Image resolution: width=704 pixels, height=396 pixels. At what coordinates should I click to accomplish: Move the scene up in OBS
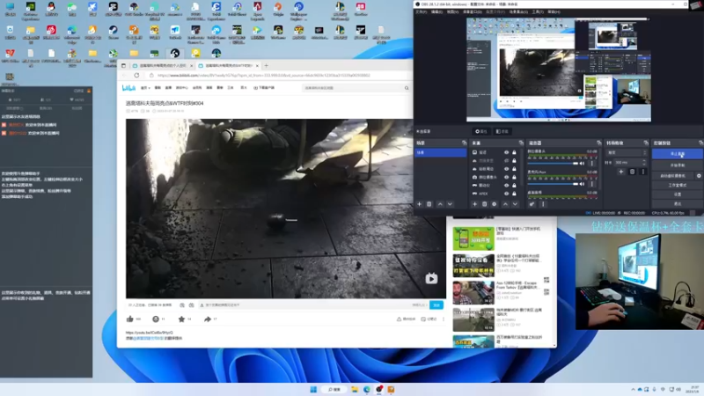[440, 204]
